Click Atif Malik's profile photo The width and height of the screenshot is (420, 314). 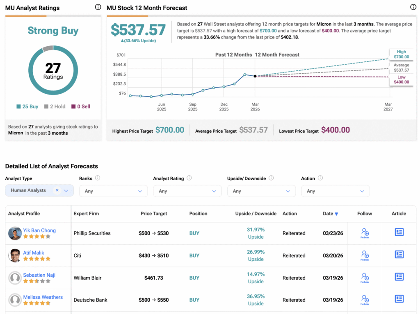(15, 255)
